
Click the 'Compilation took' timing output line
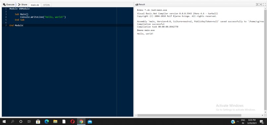[x=157, y=27]
